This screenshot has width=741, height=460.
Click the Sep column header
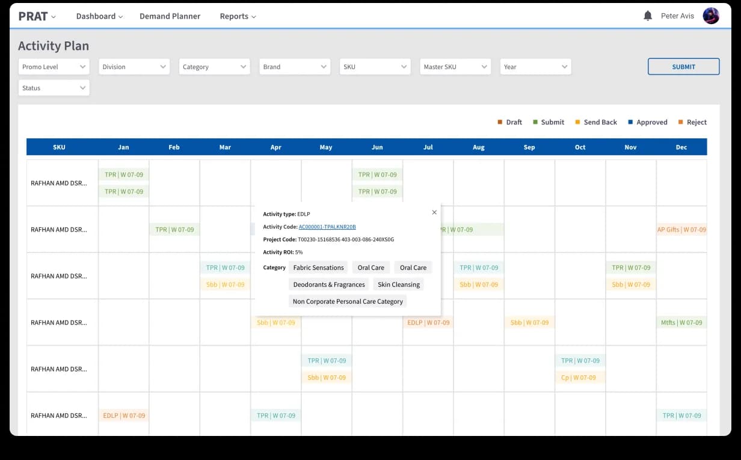coord(529,147)
